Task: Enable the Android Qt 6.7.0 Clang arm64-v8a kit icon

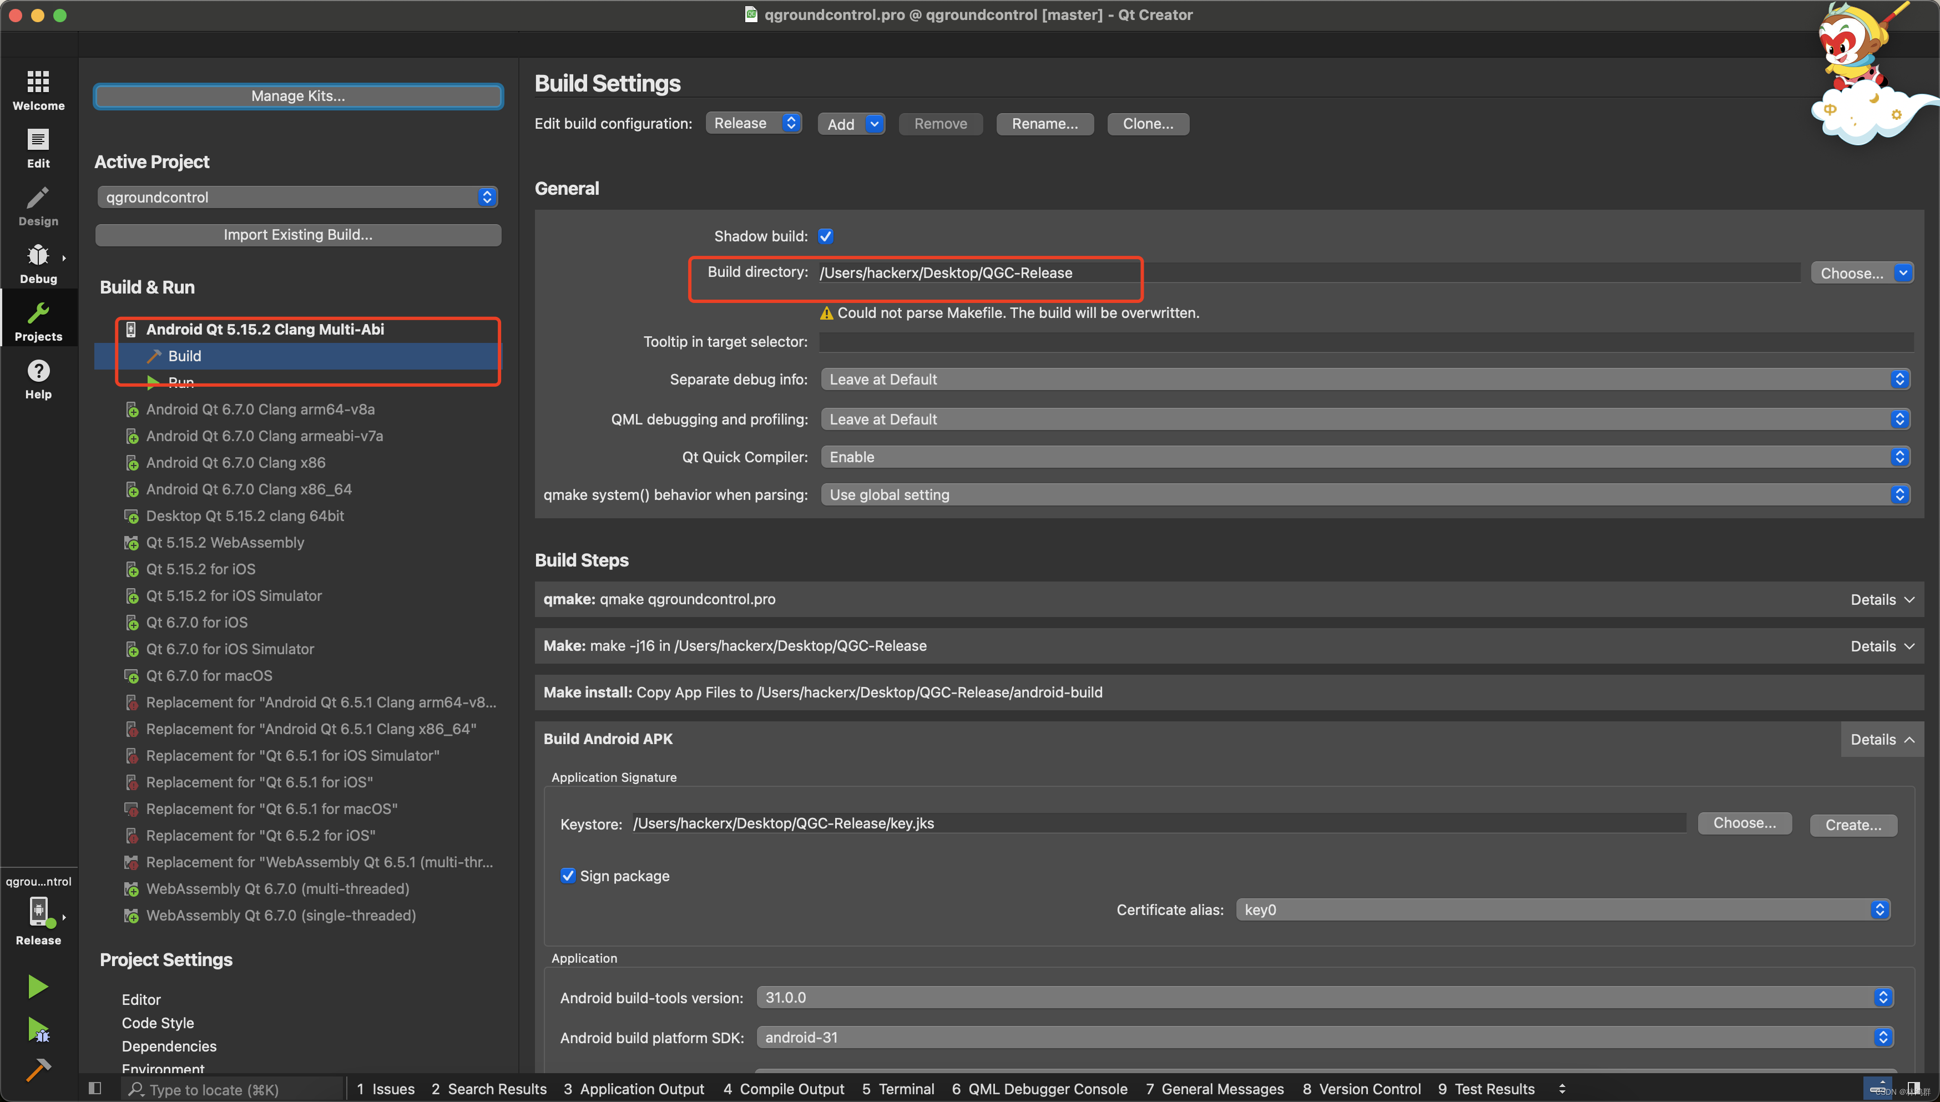Action: click(132, 410)
